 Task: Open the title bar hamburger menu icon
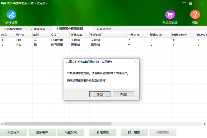coord(190,3)
